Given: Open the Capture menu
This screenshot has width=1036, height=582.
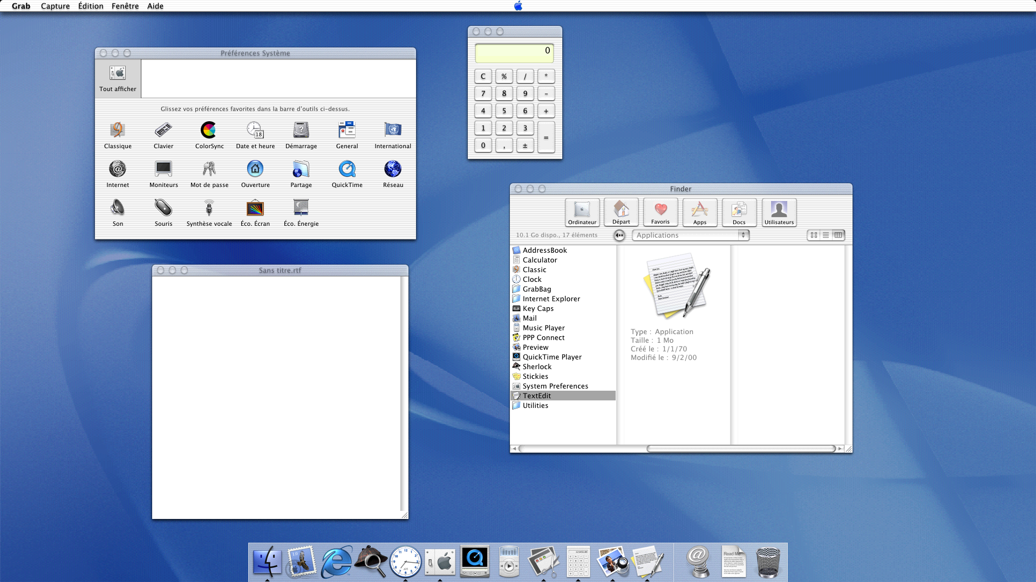Looking at the screenshot, I should (x=55, y=6).
